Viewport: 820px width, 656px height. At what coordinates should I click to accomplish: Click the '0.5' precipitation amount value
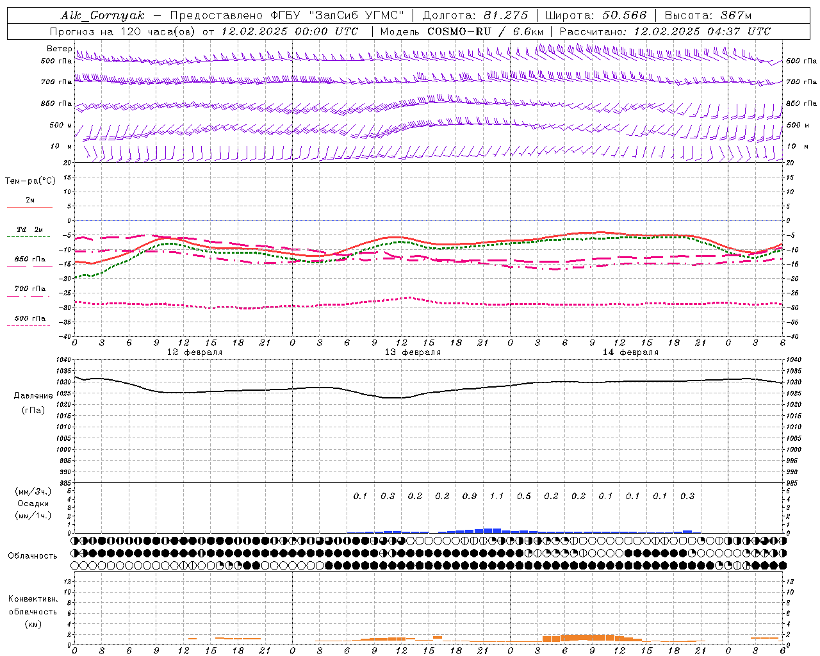(524, 496)
